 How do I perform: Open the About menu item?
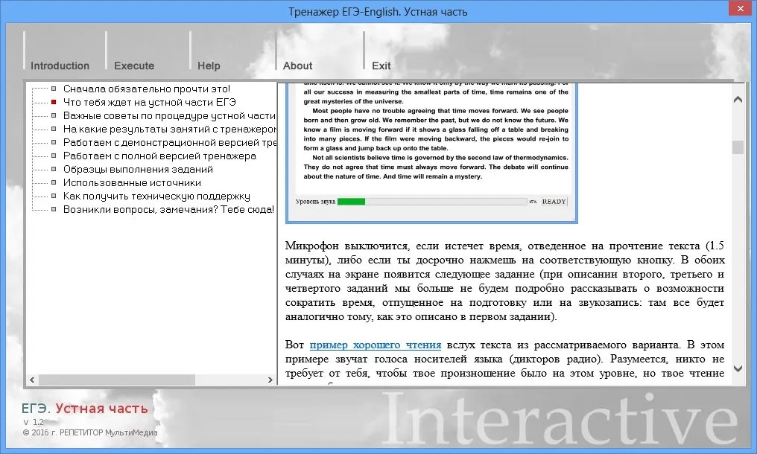pos(297,65)
